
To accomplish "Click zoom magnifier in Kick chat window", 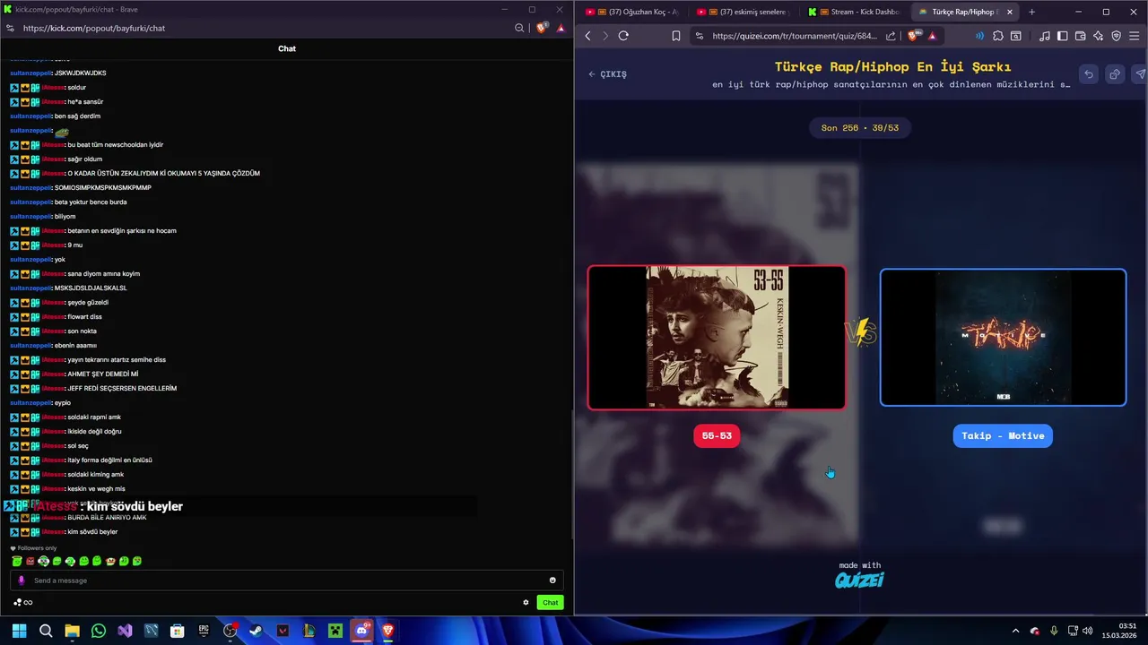I will (519, 28).
